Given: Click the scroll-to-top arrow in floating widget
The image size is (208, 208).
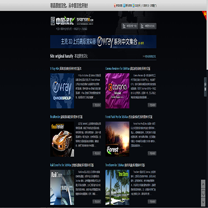Looking at the screenshot, I should [203, 184].
